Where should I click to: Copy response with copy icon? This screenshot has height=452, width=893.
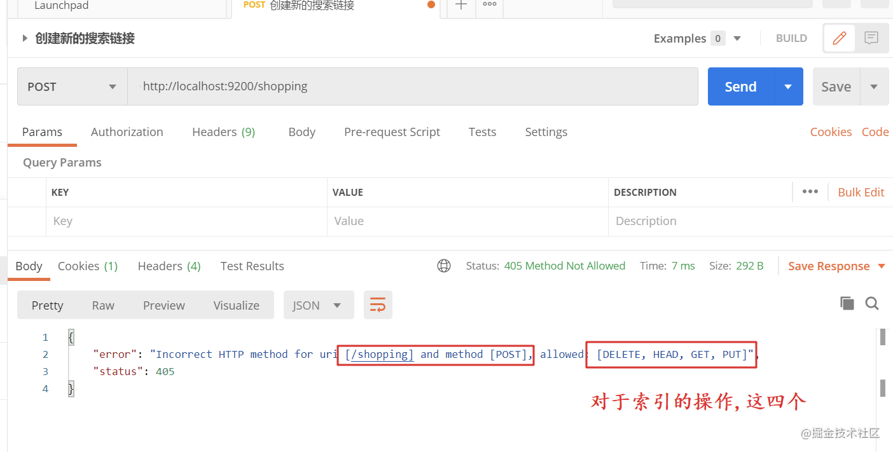click(847, 303)
